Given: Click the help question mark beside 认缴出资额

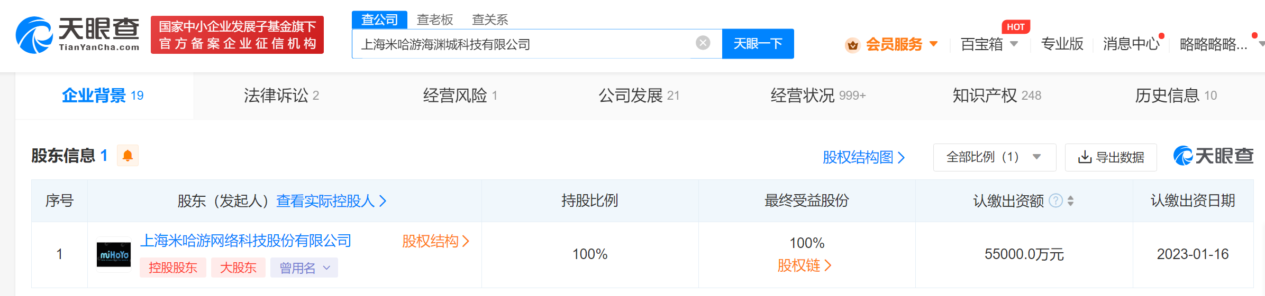Looking at the screenshot, I should [x=1055, y=200].
